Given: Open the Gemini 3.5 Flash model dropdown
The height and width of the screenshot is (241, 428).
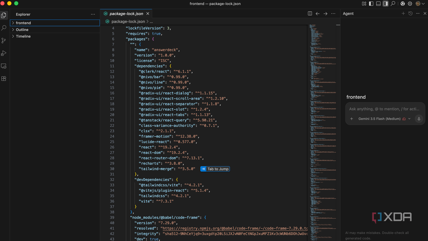Looking at the screenshot, I should 384,119.
